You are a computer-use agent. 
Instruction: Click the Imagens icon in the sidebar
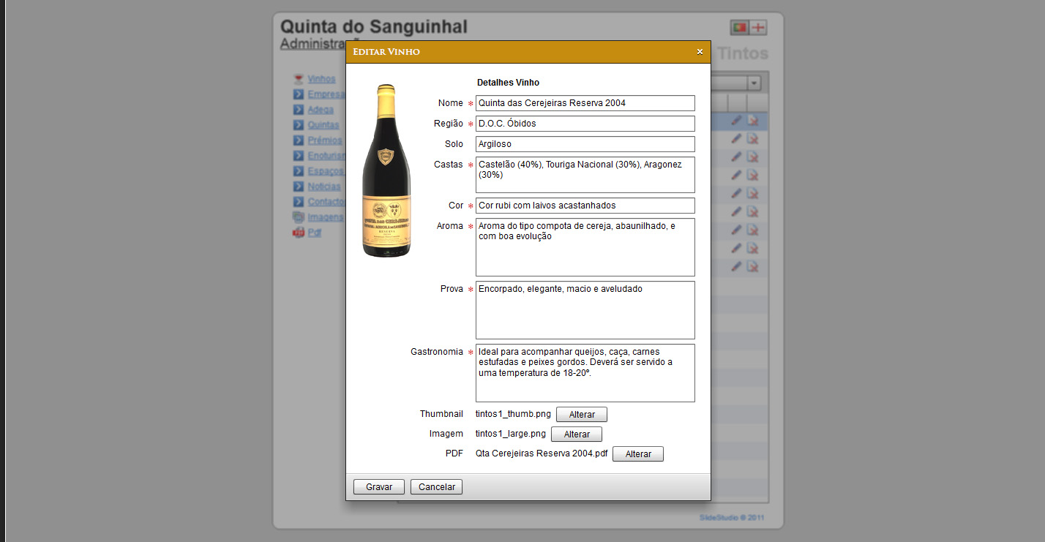tap(298, 217)
